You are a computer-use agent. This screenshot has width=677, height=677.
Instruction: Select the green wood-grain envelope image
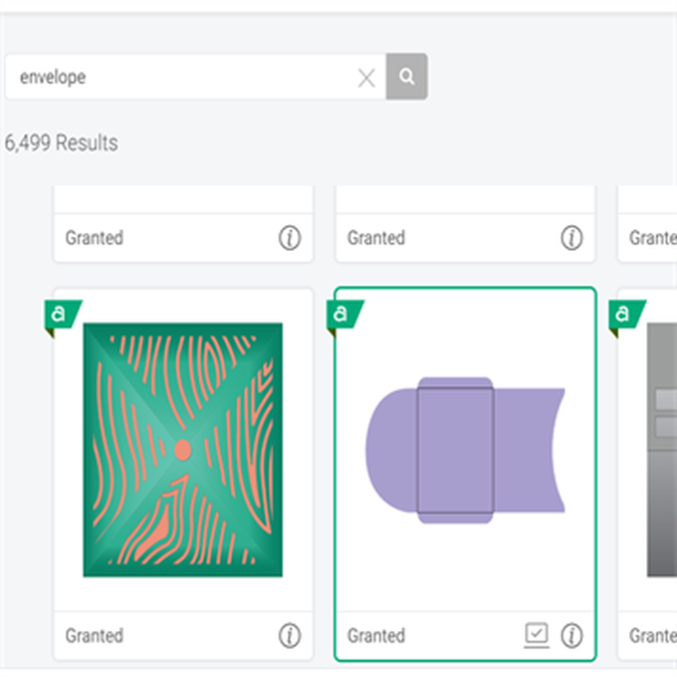[x=182, y=449]
